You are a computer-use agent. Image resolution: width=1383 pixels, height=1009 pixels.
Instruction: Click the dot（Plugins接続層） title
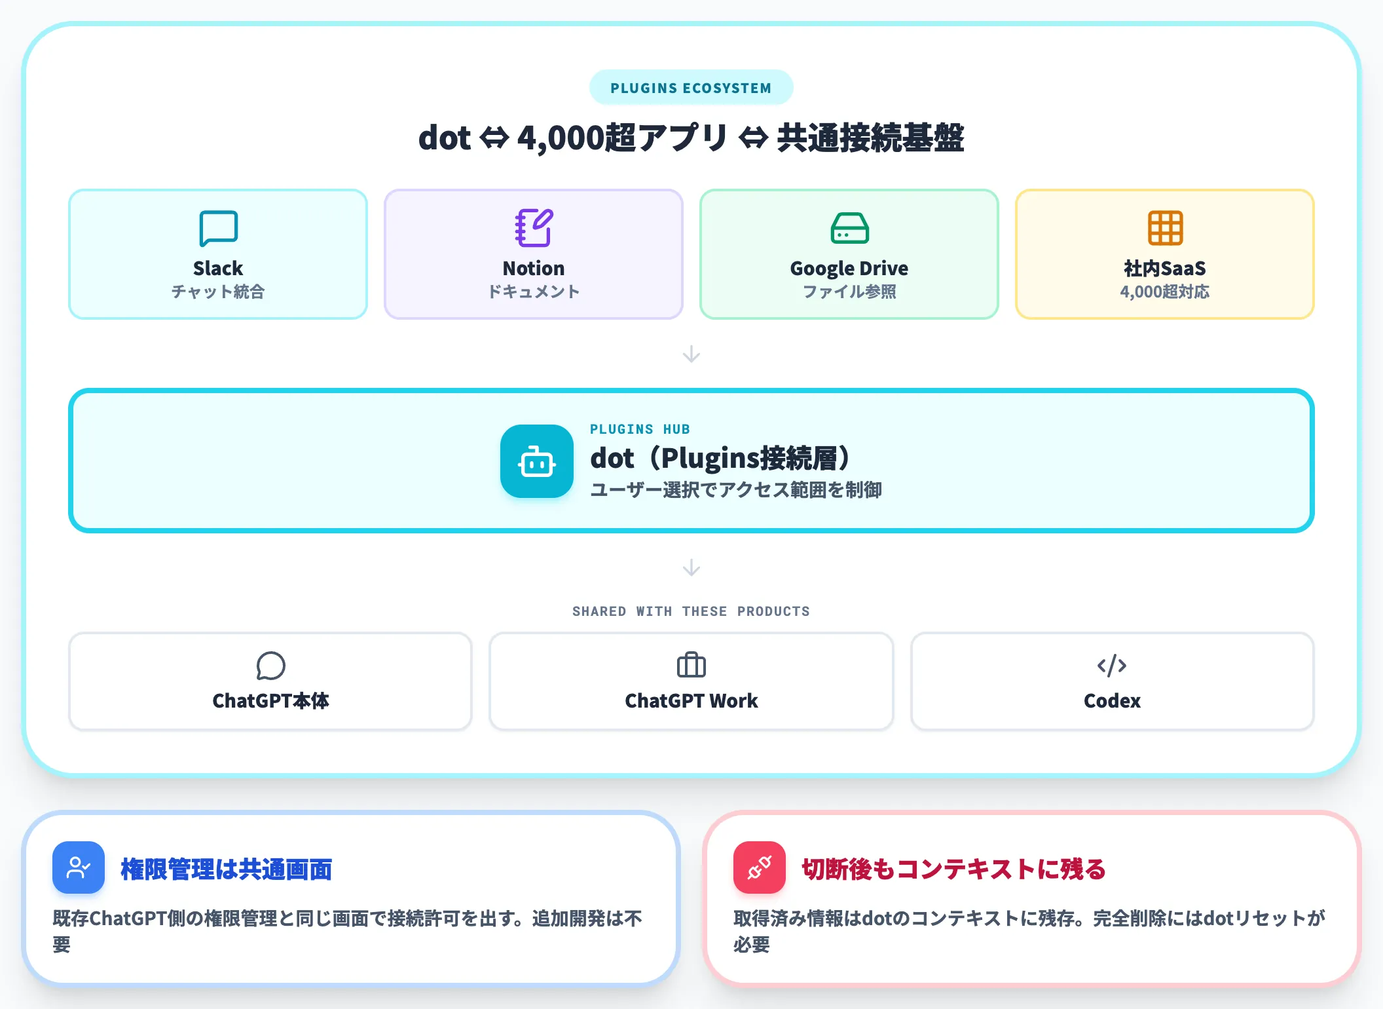[720, 457]
